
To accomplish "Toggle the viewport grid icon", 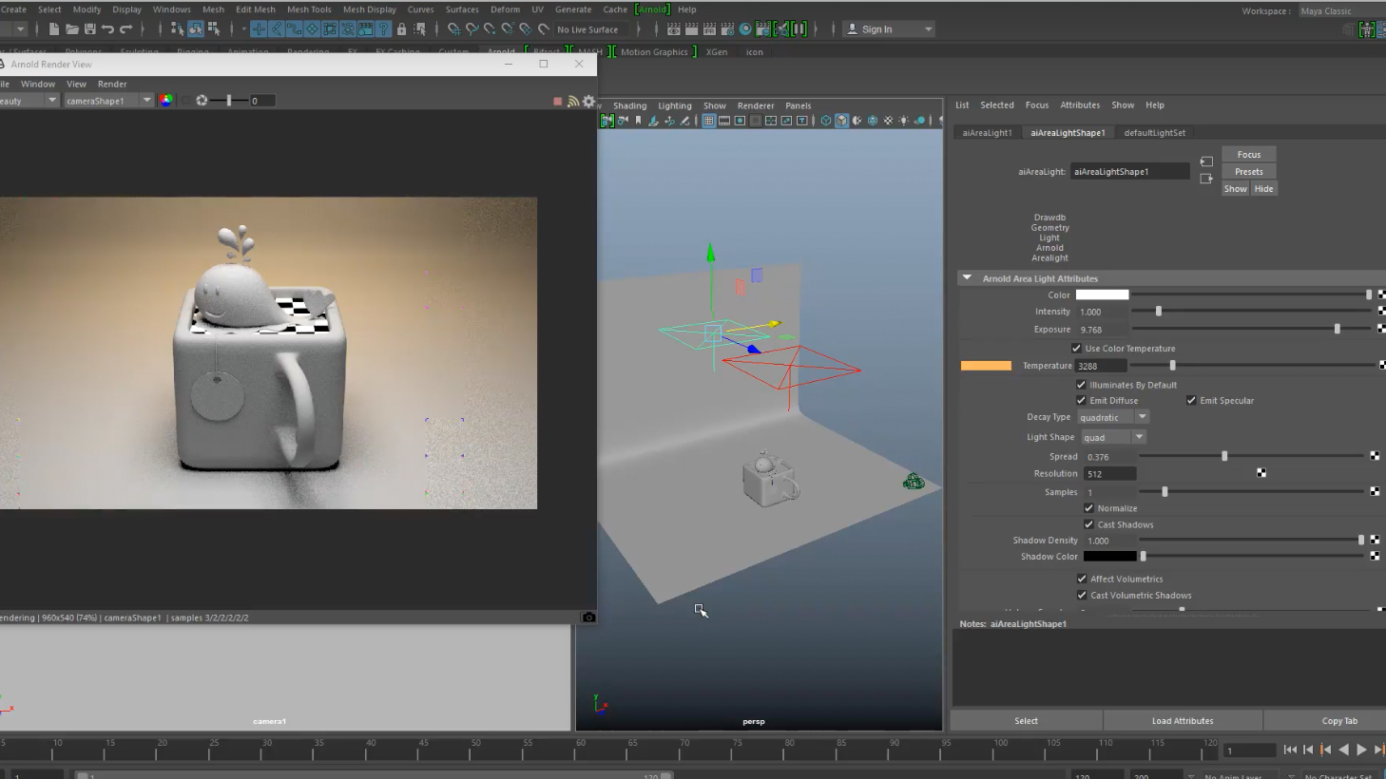I will point(708,121).
